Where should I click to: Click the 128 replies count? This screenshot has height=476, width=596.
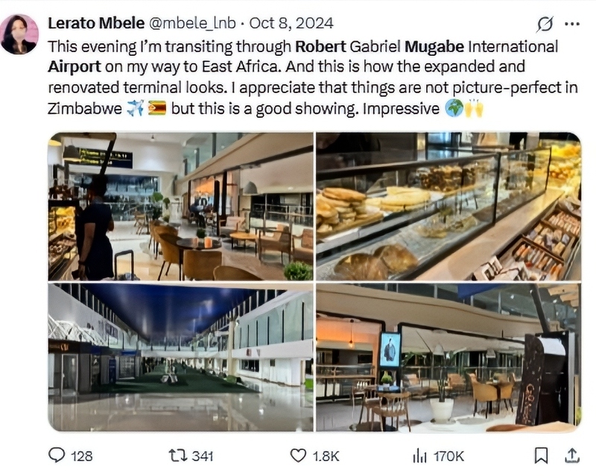coord(80,456)
